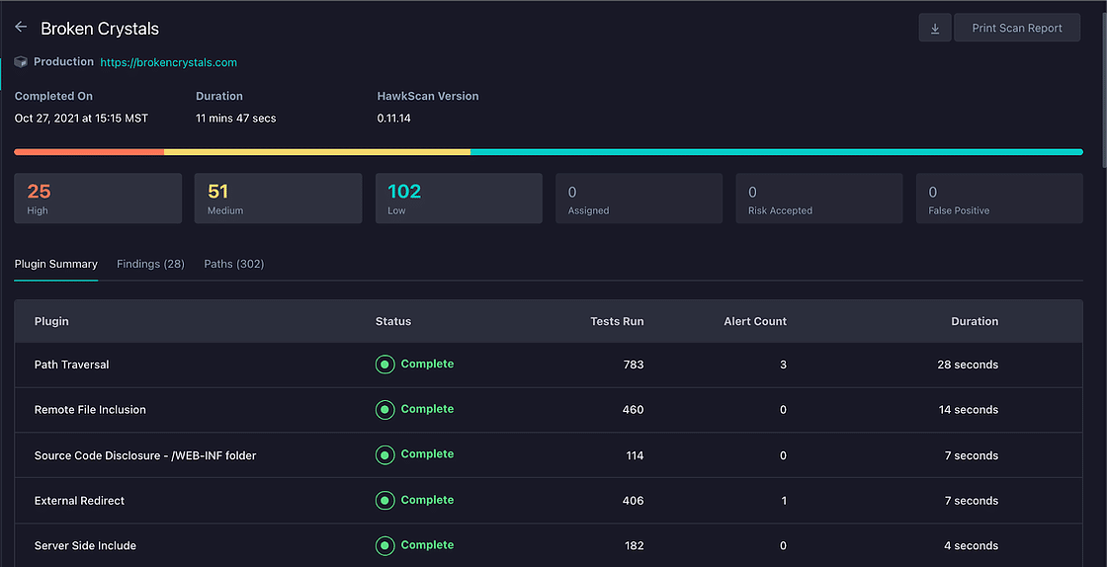Image resolution: width=1107 pixels, height=567 pixels.
Task: Click the Duration column header in table
Action: coord(975,322)
